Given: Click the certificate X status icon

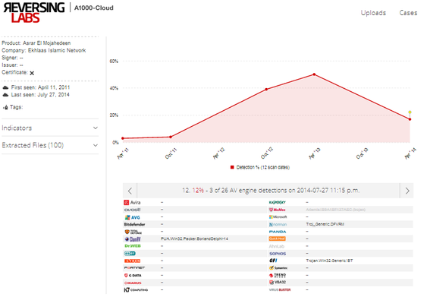Looking at the screenshot, I should [x=32, y=73].
